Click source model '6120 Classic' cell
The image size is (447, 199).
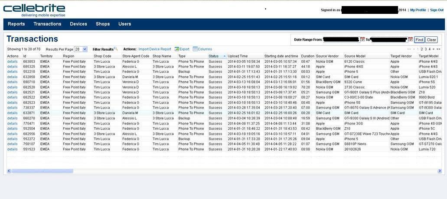click(x=354, y=61)
